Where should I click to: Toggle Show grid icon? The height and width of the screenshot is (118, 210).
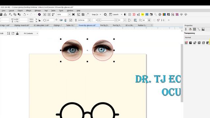tap(83, 14)
